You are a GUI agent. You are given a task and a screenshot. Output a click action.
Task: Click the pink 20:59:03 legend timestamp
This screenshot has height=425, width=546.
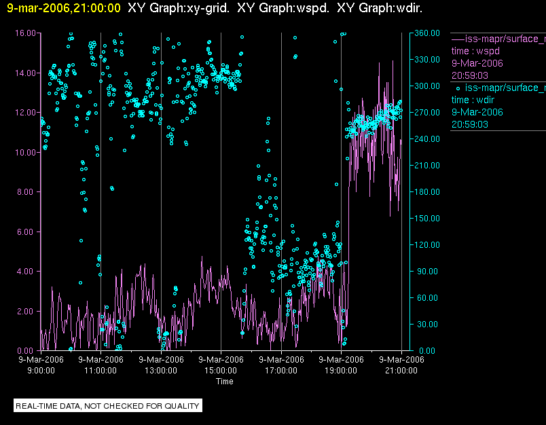[x=470, y=75]
